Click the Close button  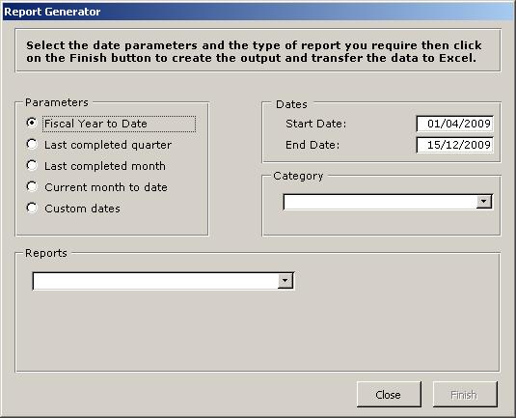point(389,394)
